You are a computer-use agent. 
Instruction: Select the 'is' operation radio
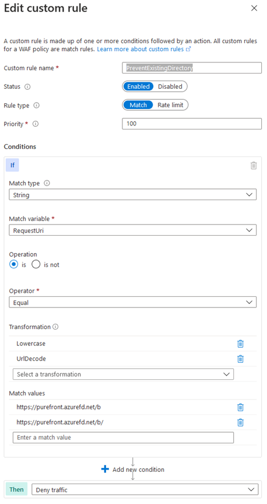point(13,265)
